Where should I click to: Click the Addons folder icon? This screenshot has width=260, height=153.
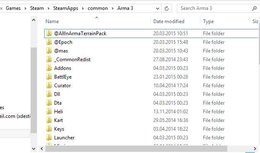point(49,68)
